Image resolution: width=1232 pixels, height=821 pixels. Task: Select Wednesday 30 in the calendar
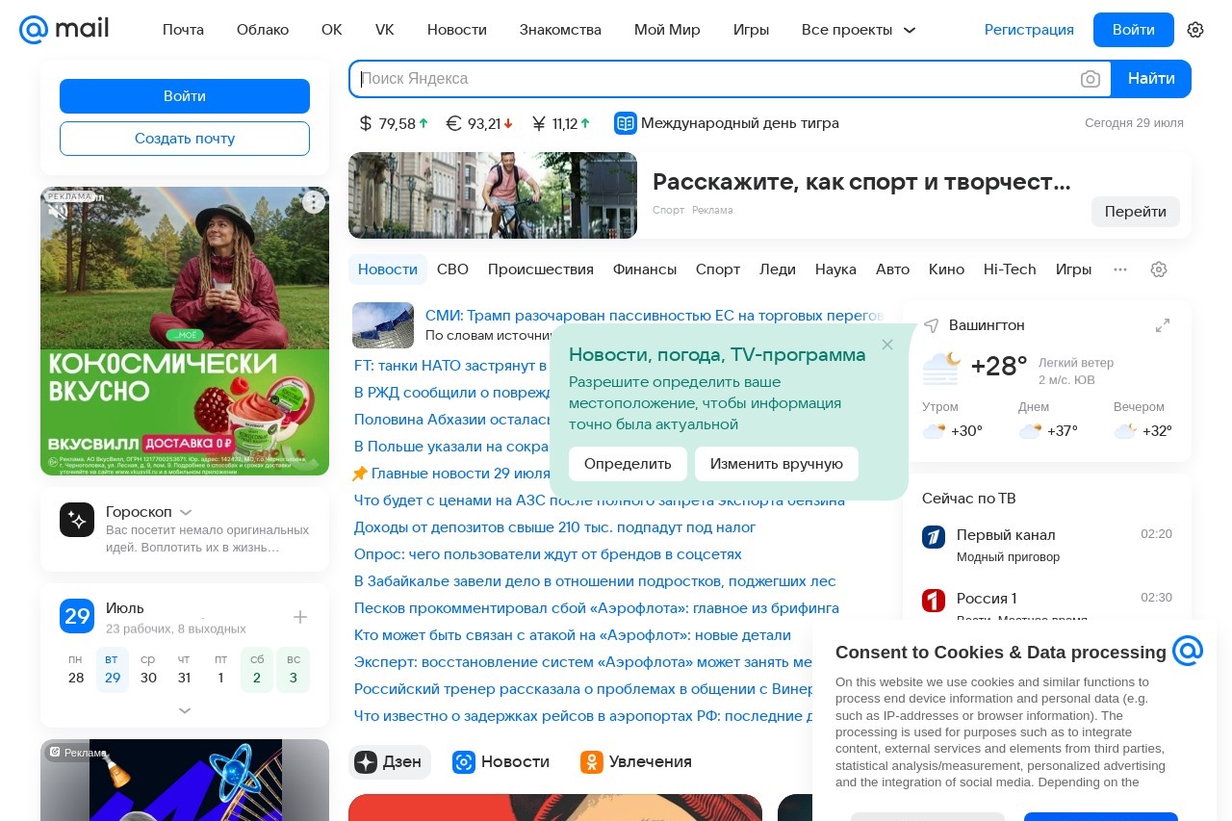pos(148,669)
